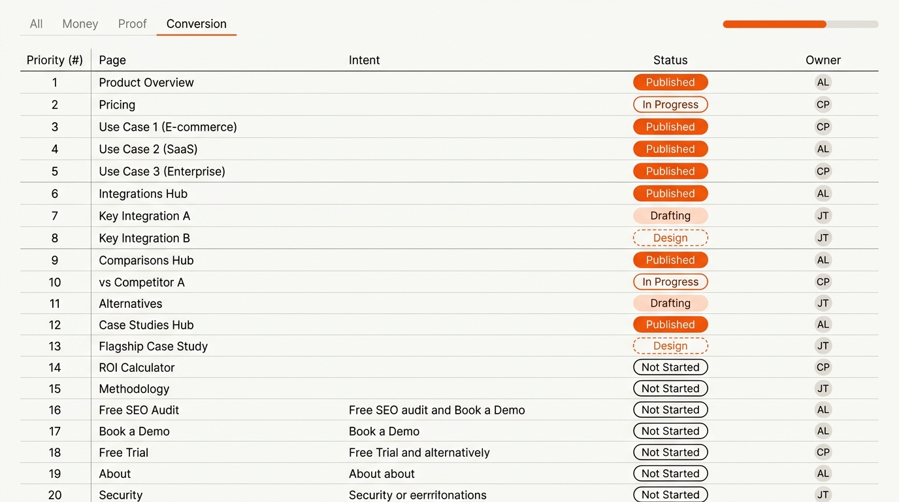The height and width of the screenshot is (502, 899).
Task: Click Not Started badge in Book a Demo row
Action: (x=670, y=431)
